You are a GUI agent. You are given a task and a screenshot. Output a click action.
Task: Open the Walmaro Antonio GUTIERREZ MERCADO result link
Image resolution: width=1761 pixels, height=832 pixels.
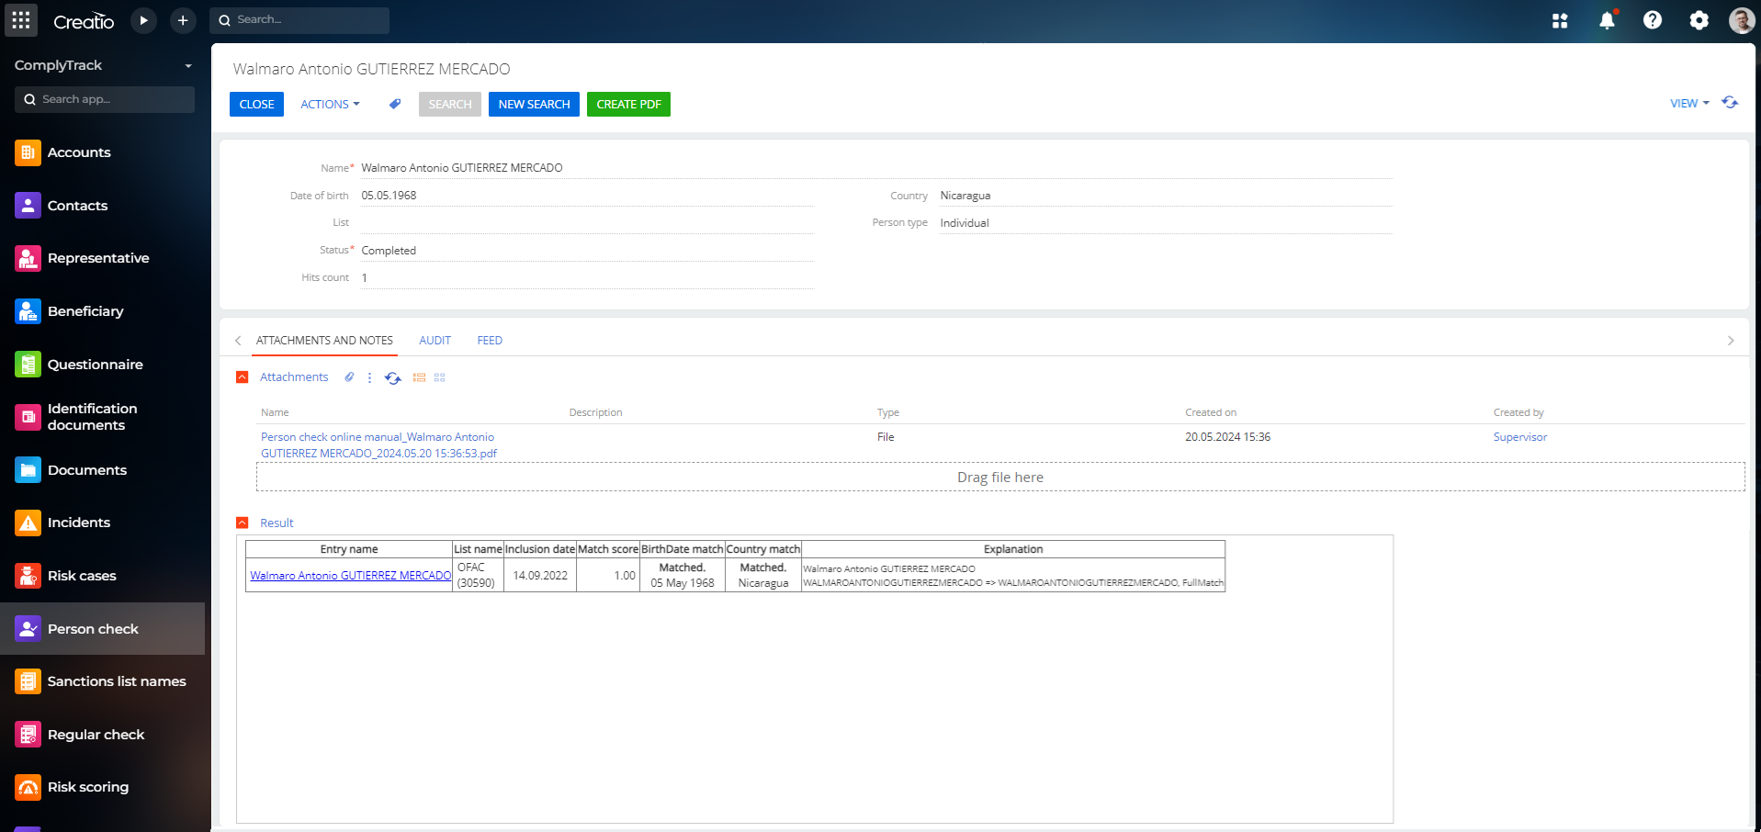349,575
